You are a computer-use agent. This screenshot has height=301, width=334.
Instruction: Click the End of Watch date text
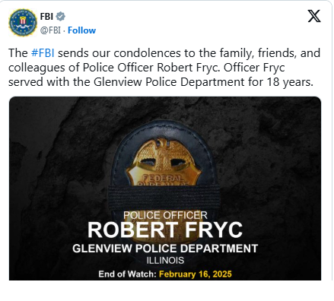(196, 274)
